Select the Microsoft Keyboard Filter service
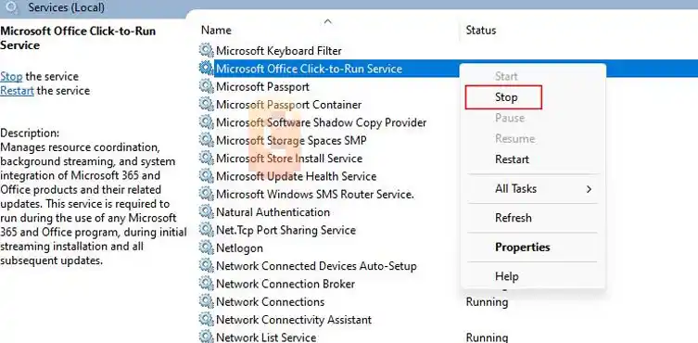 [x=279, y=51]
